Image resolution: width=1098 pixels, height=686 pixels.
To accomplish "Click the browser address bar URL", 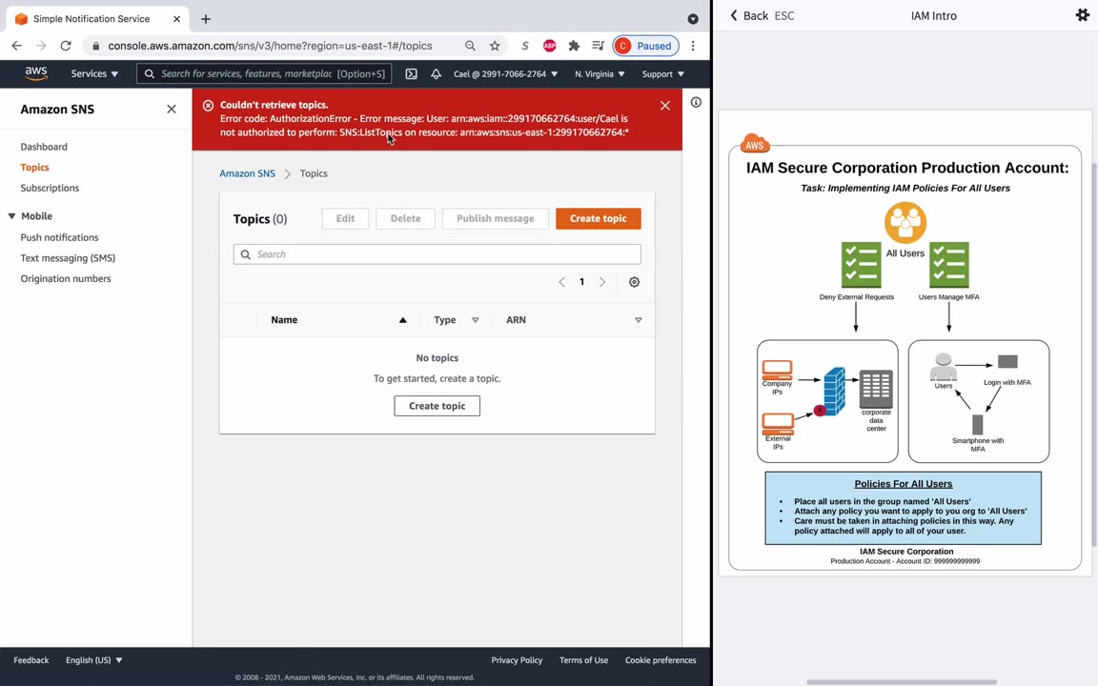I will point(271,46).
